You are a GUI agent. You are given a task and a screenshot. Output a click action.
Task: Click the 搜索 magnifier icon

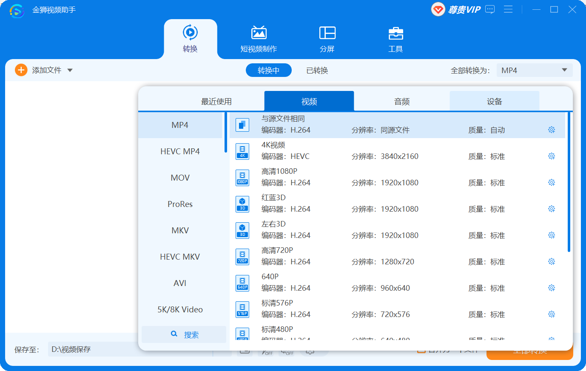[x=174, y=334]
